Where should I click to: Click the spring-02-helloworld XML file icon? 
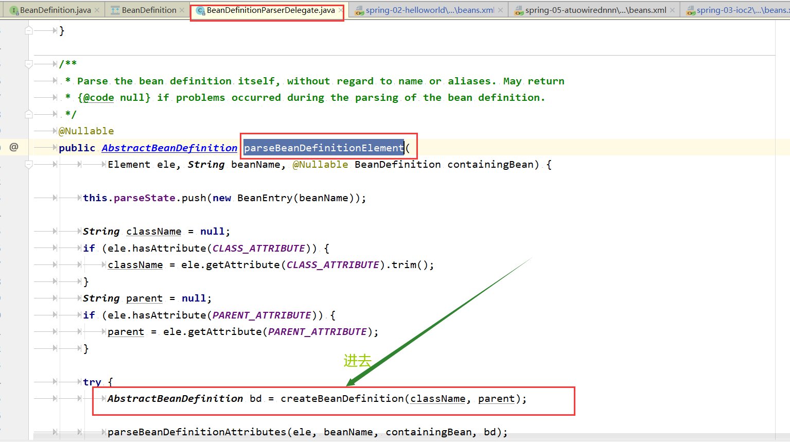pyautogui.click(x=359, y=10)
